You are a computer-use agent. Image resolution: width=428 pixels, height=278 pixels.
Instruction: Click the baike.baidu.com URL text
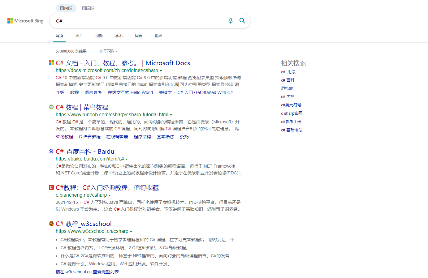click(x=90, y=159)
